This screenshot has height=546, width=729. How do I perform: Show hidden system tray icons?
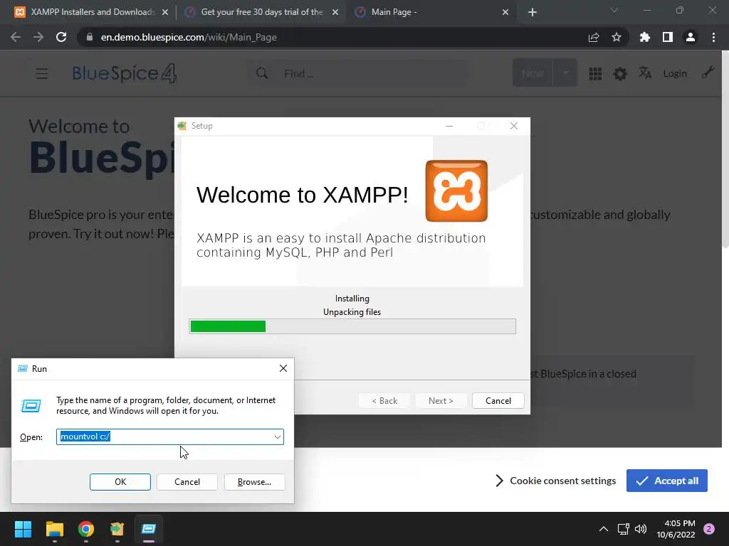point(604,529)
